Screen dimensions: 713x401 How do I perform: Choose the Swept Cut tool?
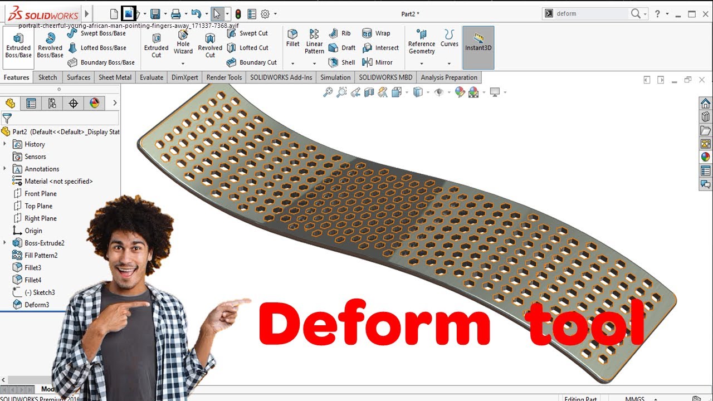pos(247,33)
